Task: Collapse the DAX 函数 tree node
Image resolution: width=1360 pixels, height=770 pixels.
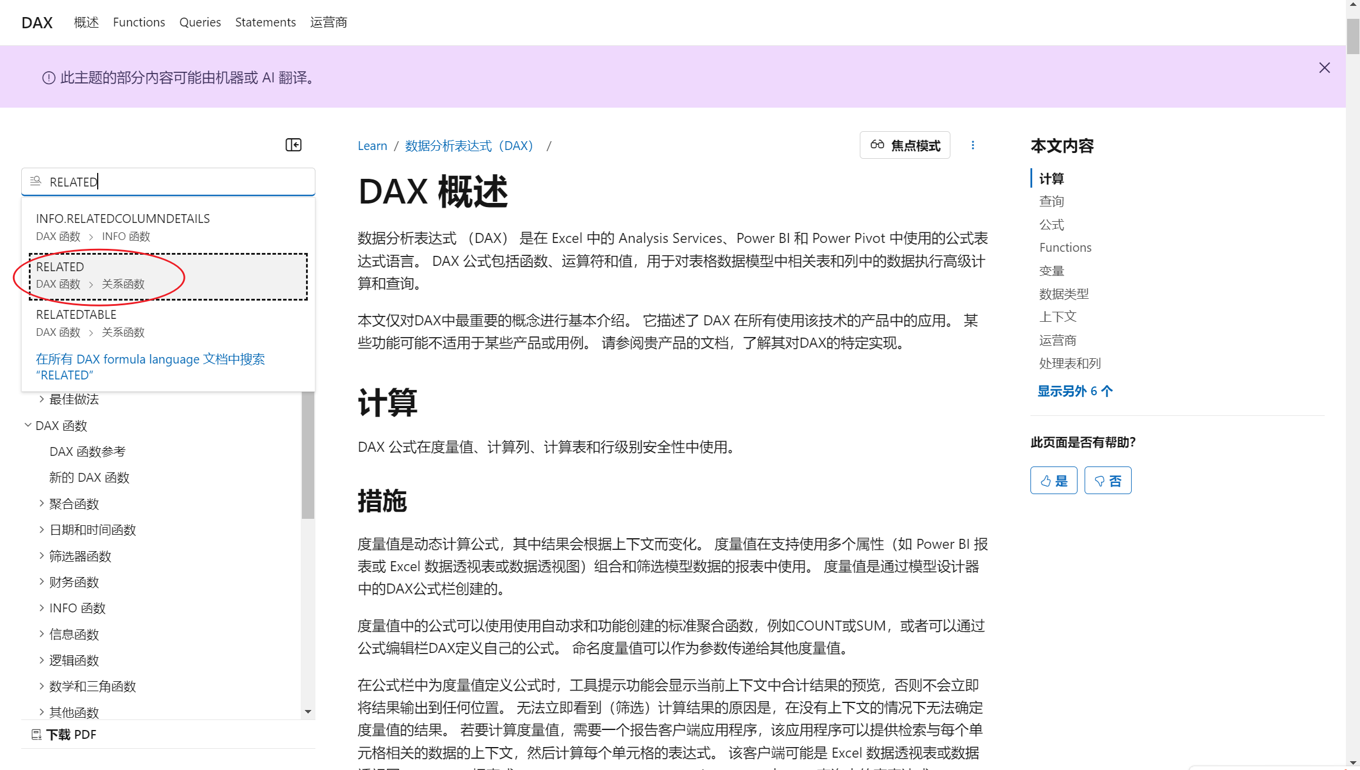Action: click(28, 425)
